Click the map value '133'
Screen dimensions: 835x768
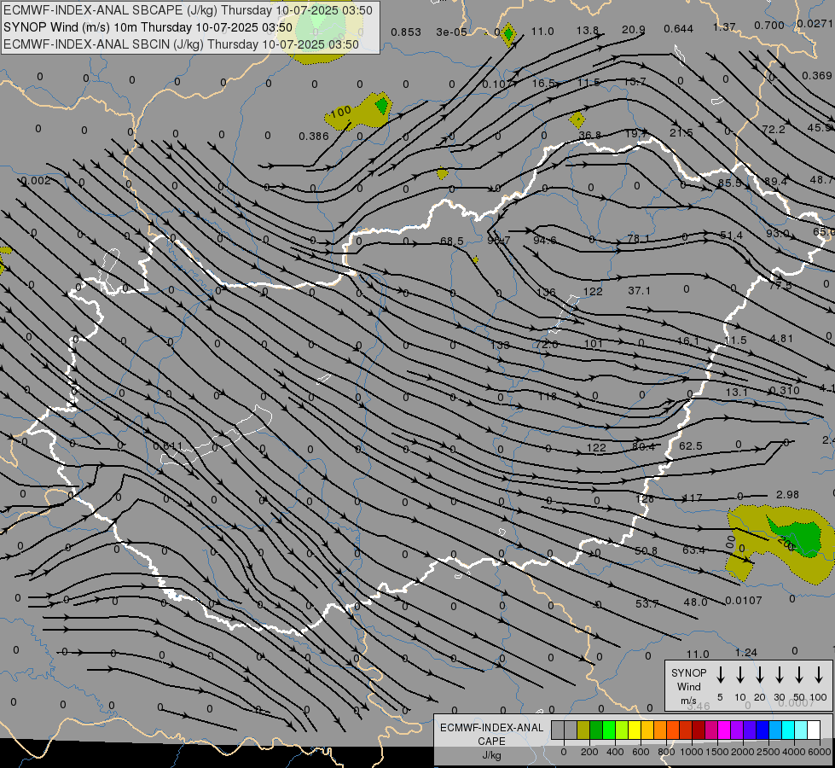point(500,345)
